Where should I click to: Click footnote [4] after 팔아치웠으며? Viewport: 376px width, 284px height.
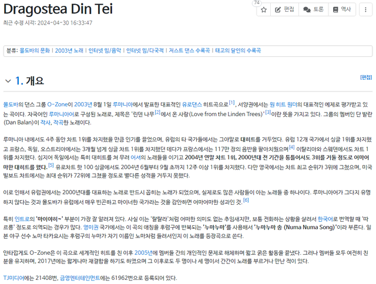(x=291, y=147)
